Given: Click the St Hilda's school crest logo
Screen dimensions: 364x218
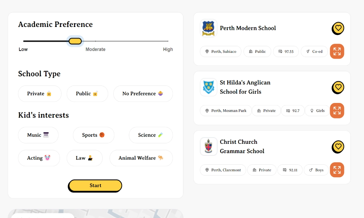Looking at the screenshot, I should click(208, 87).
